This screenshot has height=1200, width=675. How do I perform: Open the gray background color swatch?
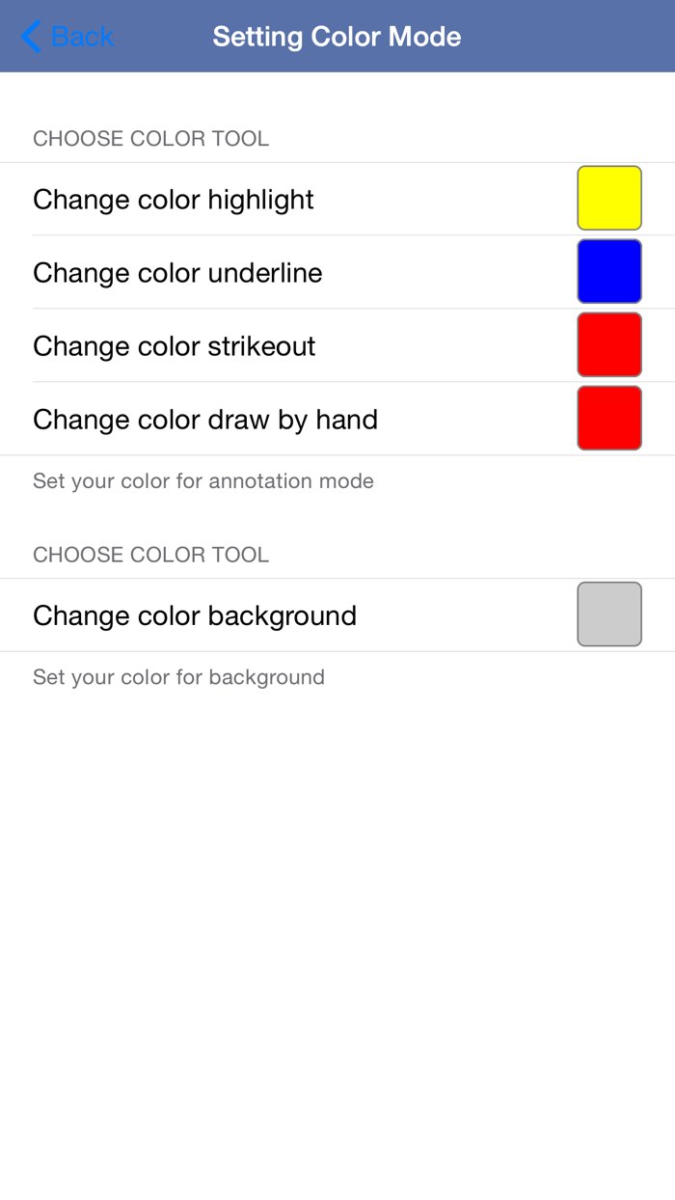(x=609, y=614)
